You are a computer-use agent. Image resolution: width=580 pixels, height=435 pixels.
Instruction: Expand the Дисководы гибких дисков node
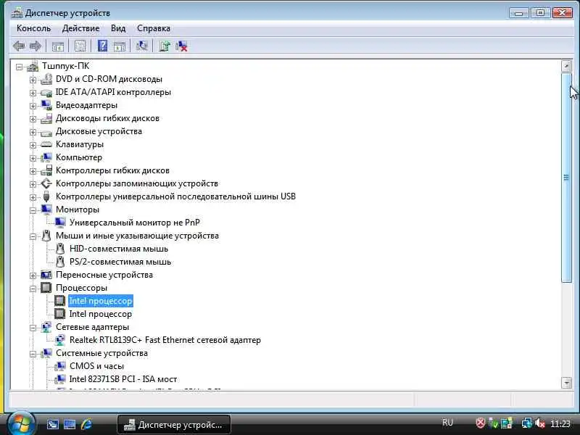pyautogui.click(x=33, y=119)
